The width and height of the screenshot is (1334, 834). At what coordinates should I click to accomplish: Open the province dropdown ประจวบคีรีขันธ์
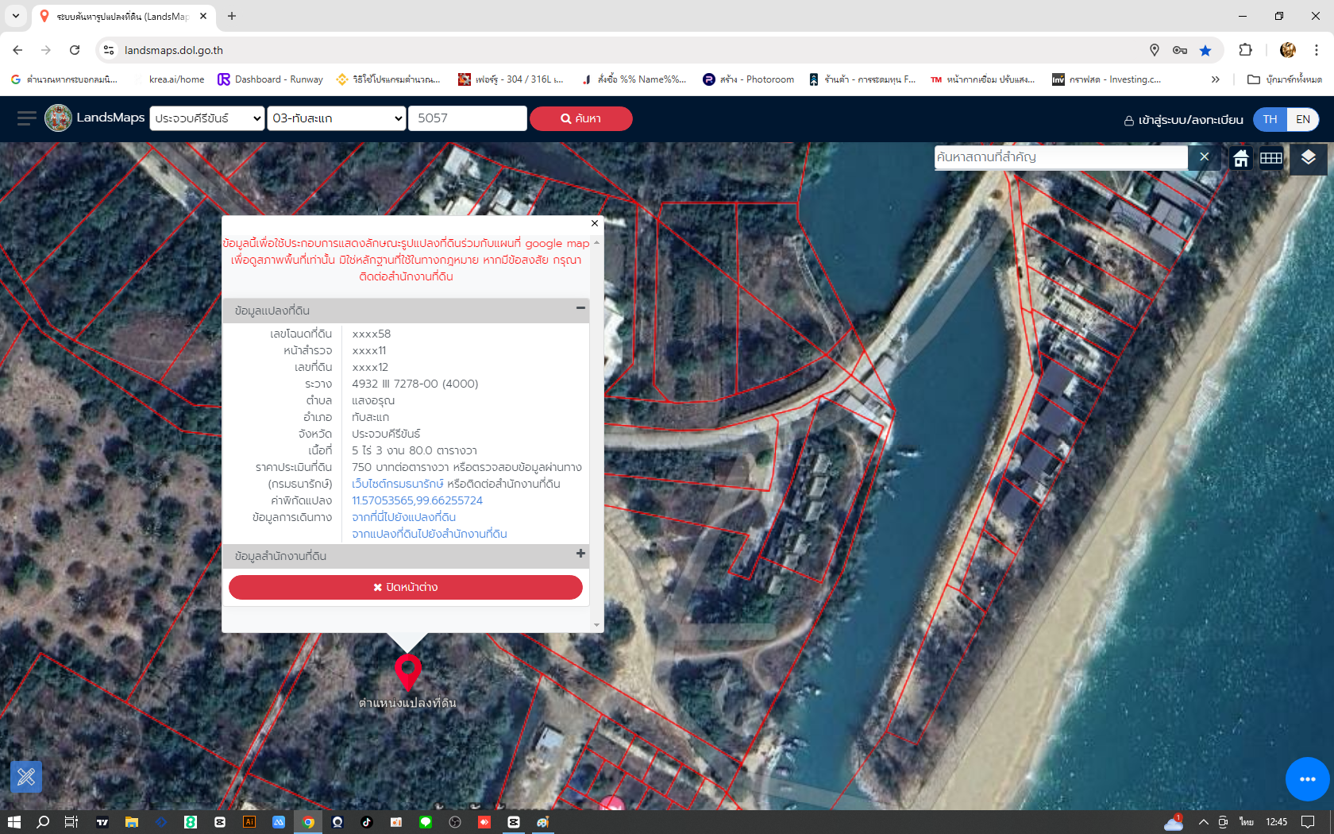click(x=207, y=118)
